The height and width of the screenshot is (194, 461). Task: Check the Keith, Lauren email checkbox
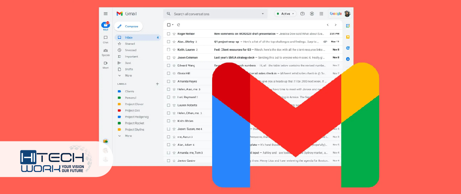(x=169, y=50)
